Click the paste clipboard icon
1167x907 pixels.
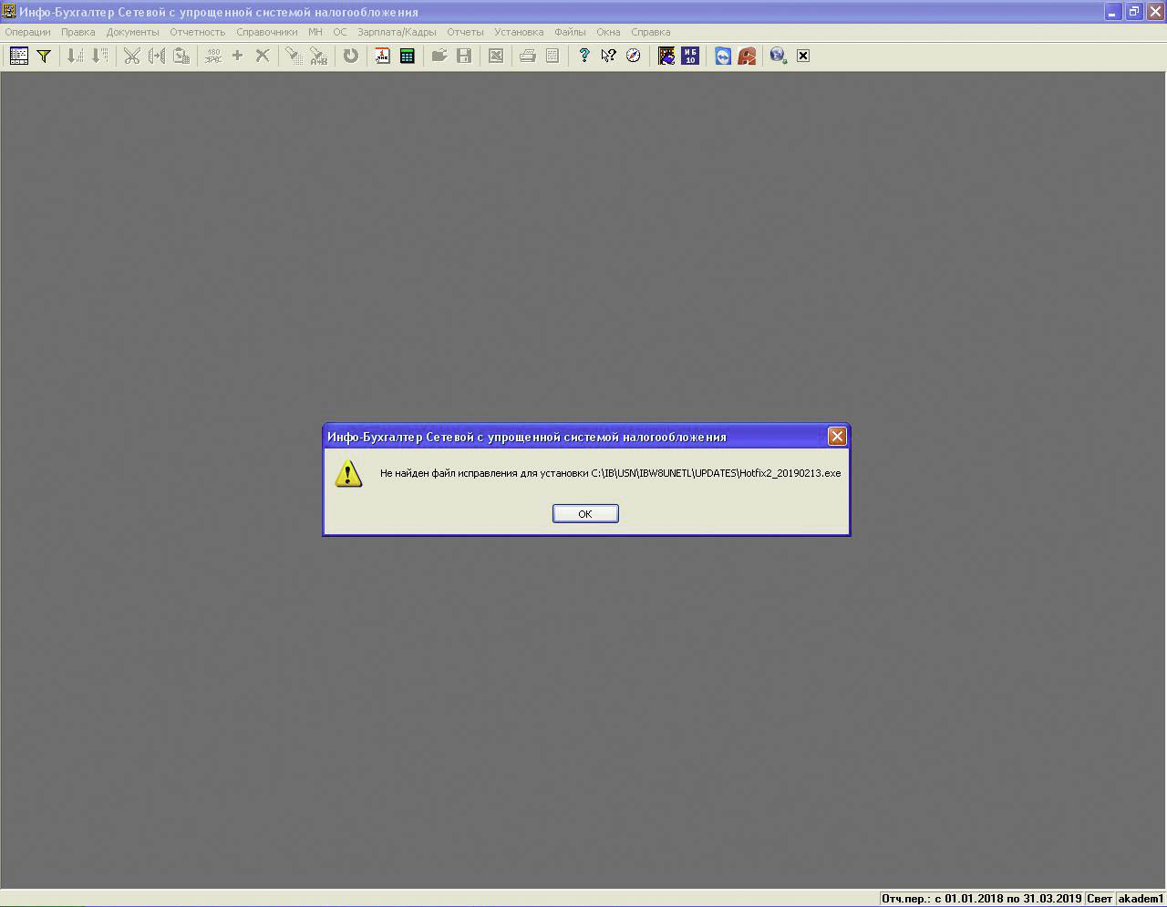[181, 56]
